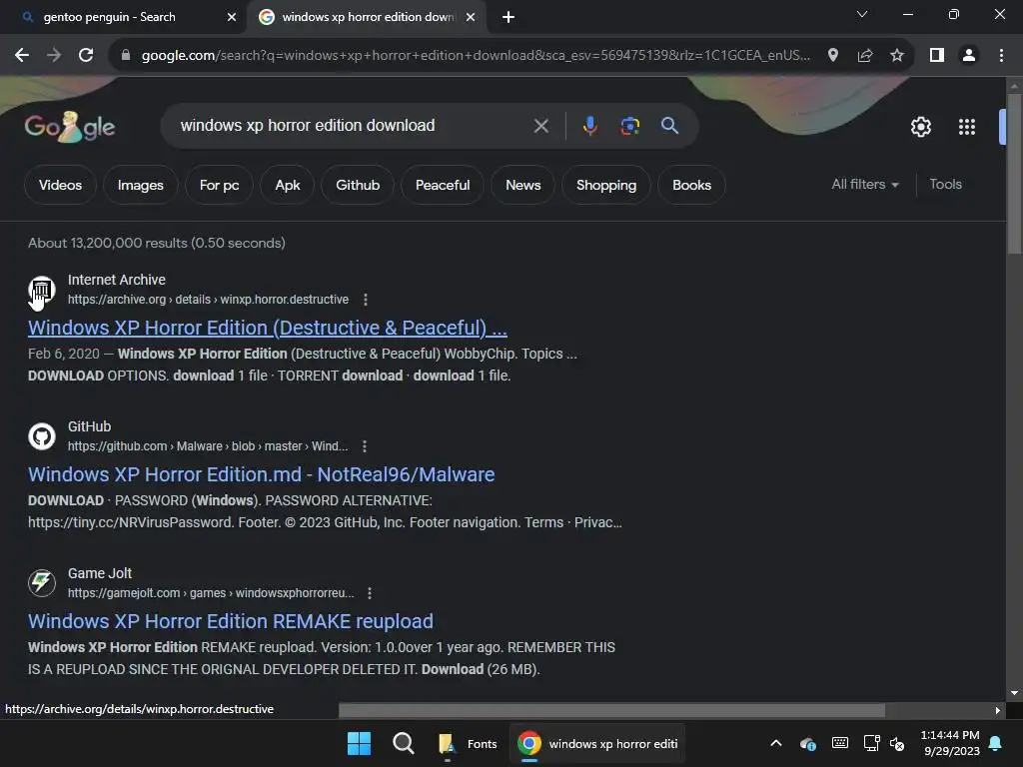1023x767 pixels.
Task: Open the taskbar clock and date
Action: (951, 743)
